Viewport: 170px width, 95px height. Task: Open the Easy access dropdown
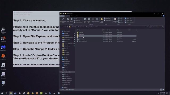108,20
